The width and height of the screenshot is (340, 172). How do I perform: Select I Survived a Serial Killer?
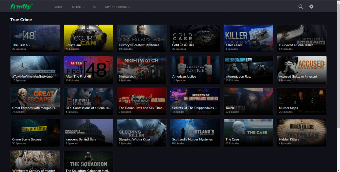tap(302, 39)
